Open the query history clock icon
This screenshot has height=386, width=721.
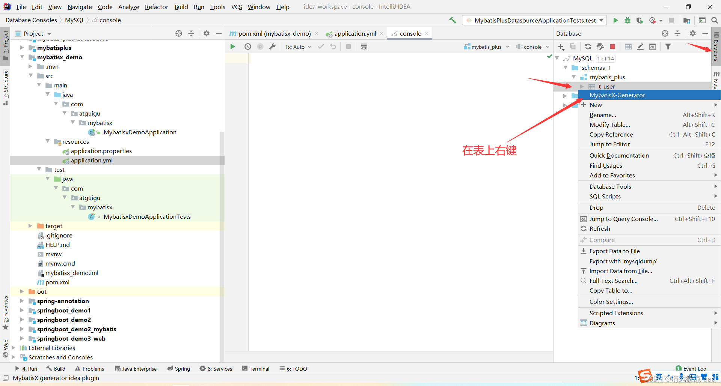[247, 46]
